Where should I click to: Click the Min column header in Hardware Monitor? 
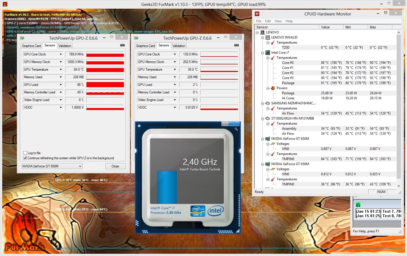[356, 27]
